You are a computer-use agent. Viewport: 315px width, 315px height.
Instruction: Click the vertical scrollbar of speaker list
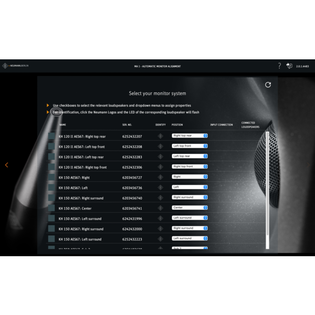point(267,190)
